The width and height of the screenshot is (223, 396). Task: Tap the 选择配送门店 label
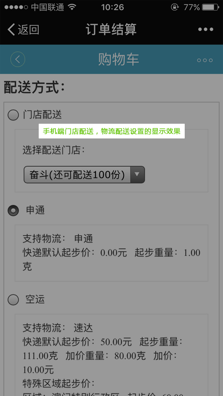pyautogui.click(x=53, y=151)
